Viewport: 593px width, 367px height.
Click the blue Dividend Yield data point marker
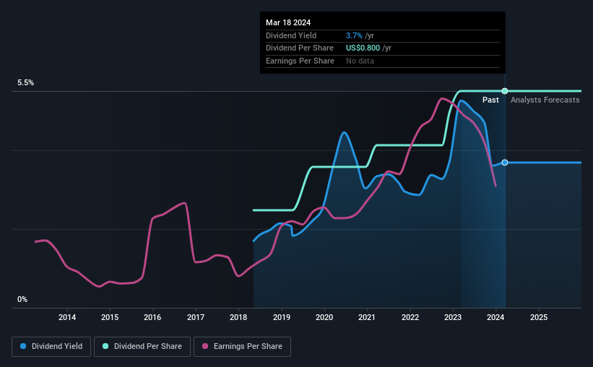(505, 163)
